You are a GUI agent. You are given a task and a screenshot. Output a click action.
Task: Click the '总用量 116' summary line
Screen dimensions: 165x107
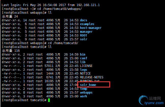tap(11, 51)
